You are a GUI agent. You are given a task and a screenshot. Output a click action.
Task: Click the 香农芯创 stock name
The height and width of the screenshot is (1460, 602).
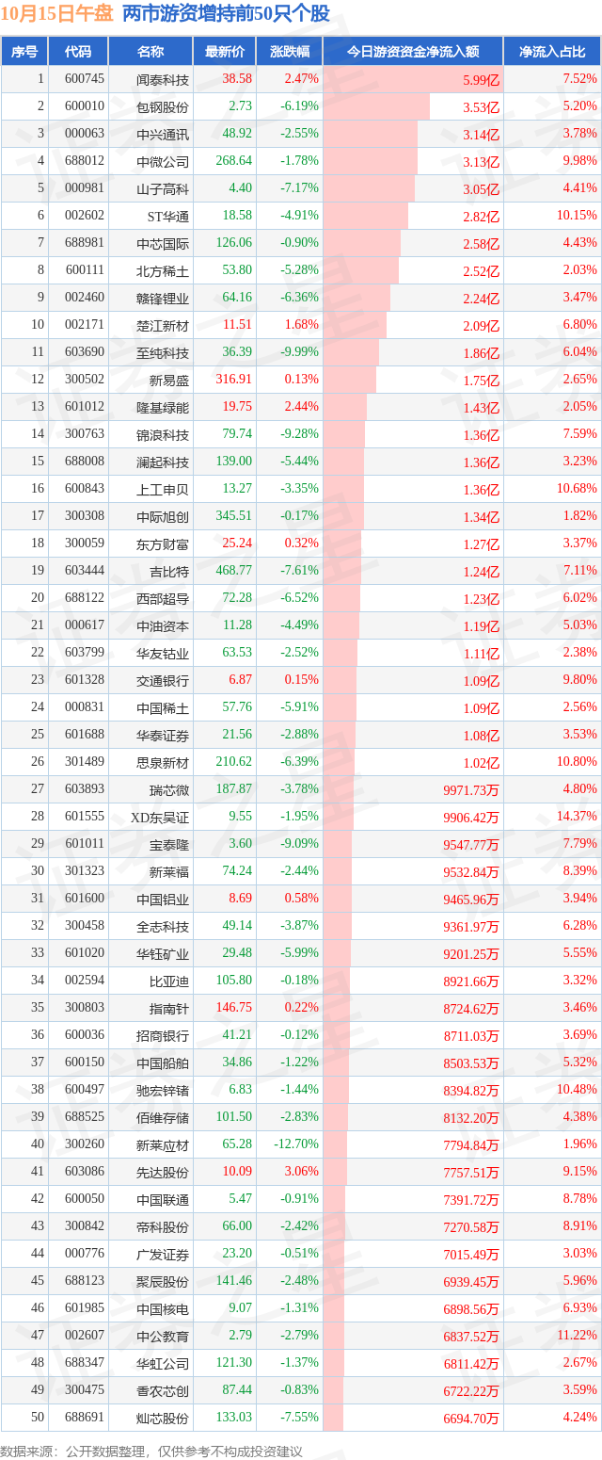[163, 1391]
